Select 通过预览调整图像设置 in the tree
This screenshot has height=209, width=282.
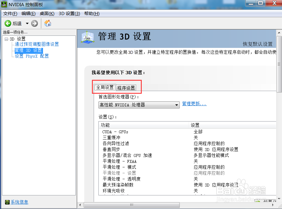pos(37,44)
